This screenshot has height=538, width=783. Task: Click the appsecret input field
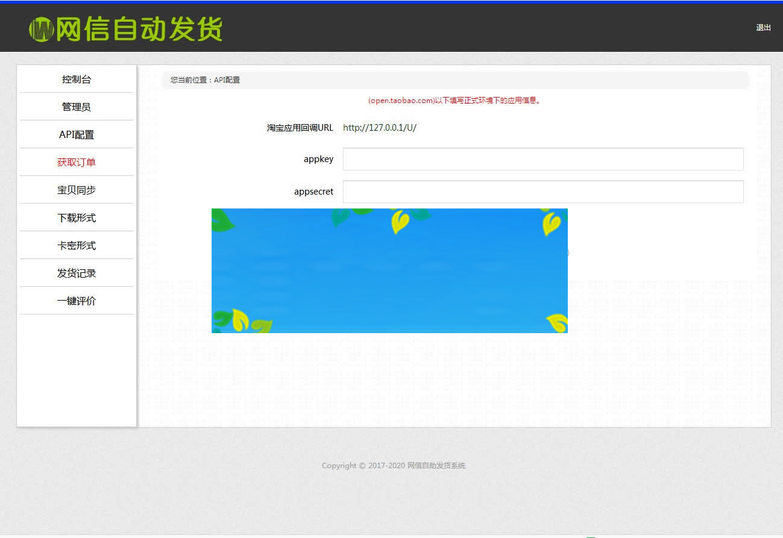[x=542, y=191]
